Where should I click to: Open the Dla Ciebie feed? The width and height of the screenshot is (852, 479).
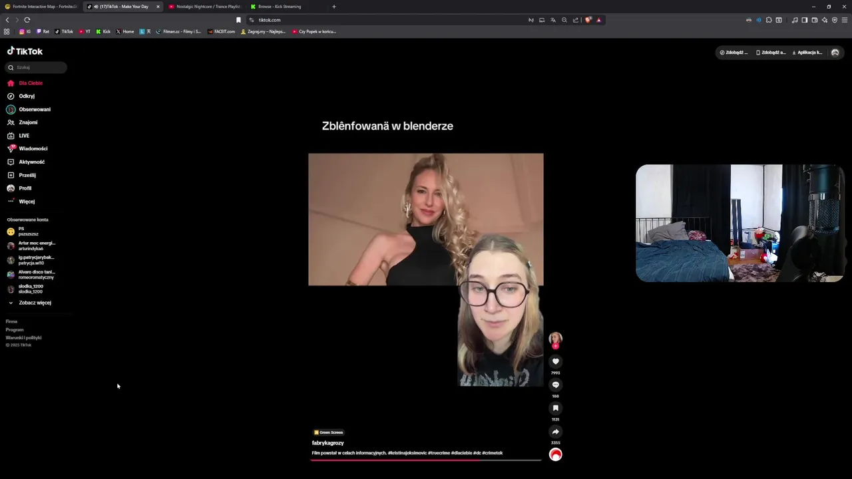pos(25,83)
